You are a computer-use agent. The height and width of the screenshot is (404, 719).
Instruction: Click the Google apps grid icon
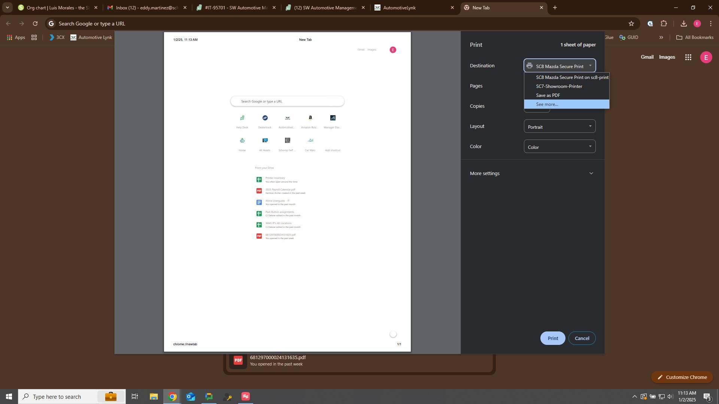pyautogui.click(x=688, y=57)
